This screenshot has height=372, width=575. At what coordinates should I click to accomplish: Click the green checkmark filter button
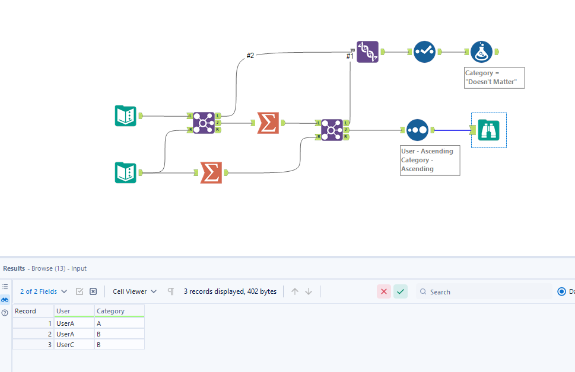[400, 291]
